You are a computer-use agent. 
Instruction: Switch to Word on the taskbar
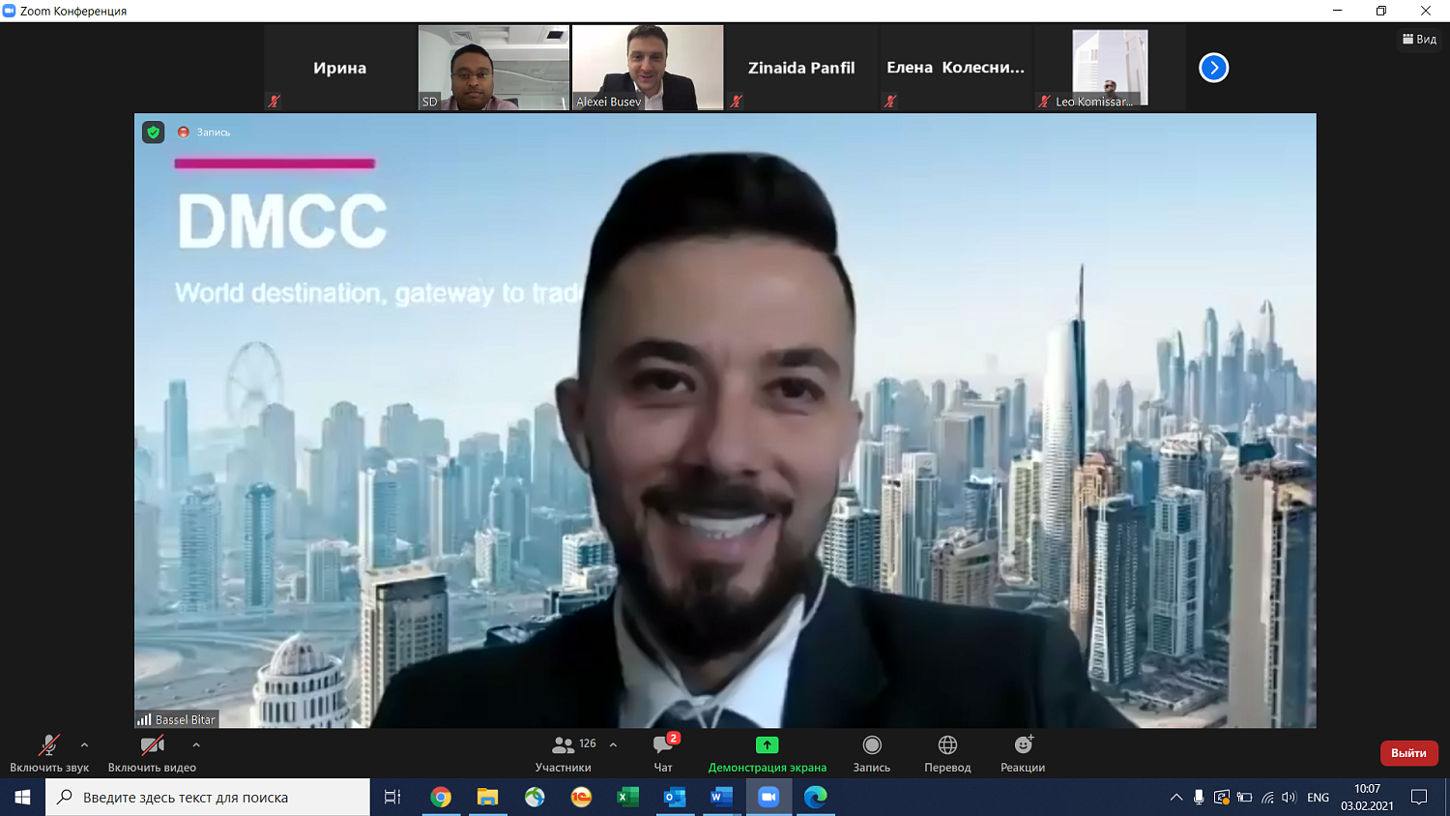(x=721, y=797)
